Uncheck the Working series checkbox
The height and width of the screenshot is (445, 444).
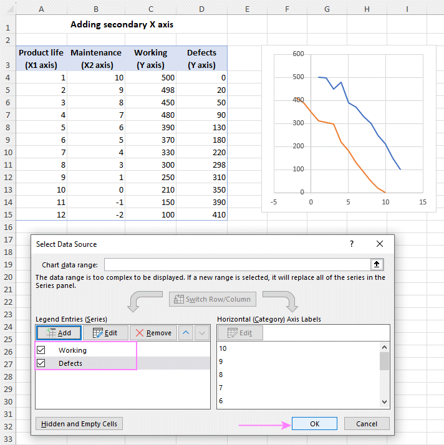41,350
